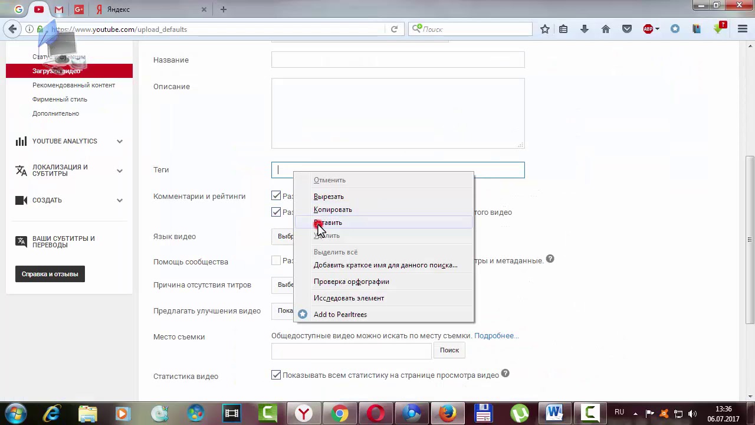Click the Pocket icon in the toolbar
This screenshot has height=425, width=755.
(627, 29)
